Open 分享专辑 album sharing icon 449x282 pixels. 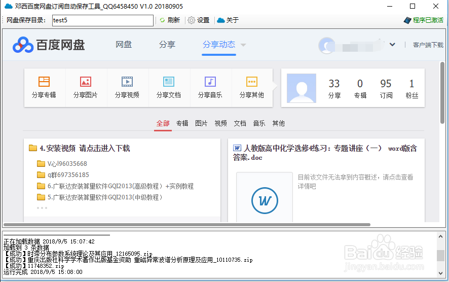pyautogui.click(x=44, y=82)
